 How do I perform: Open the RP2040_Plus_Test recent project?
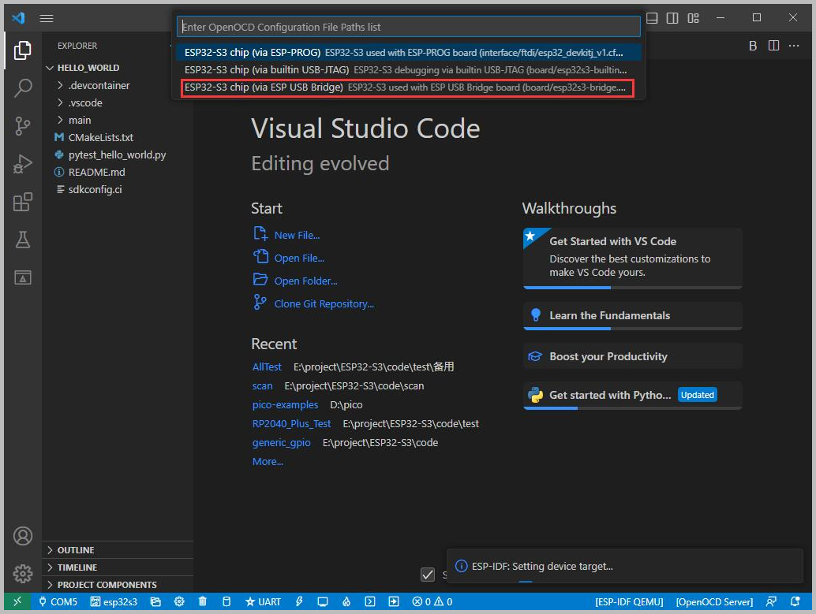pos(291,423)
